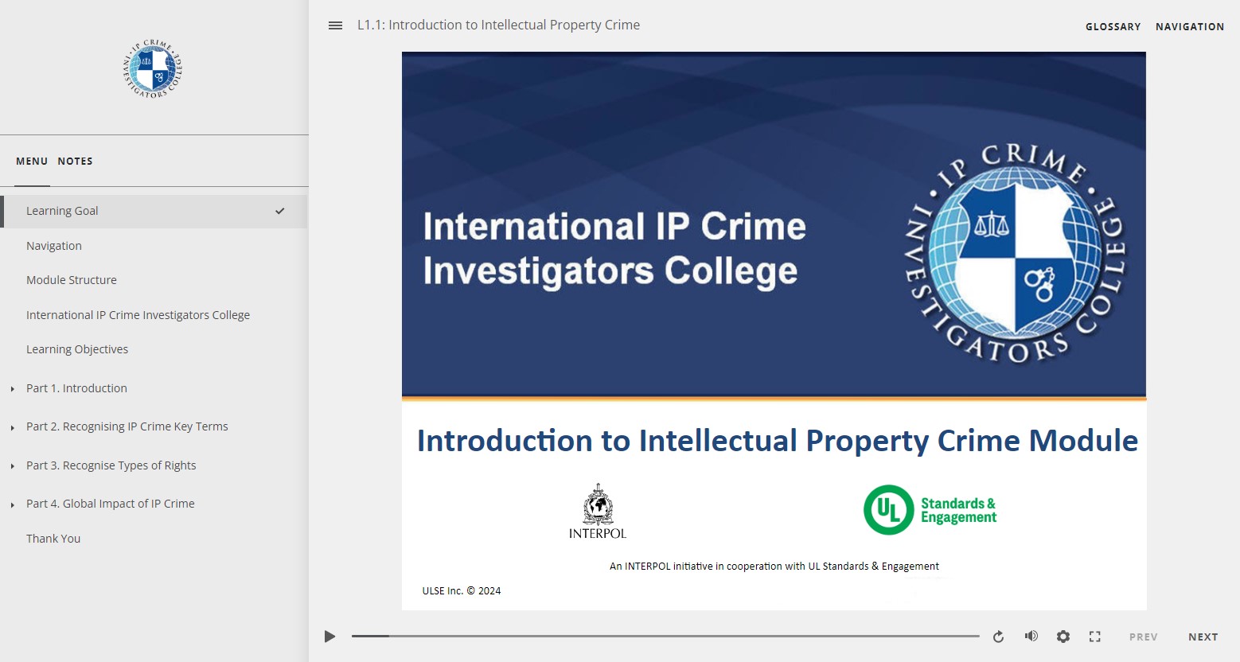Select Part 2. Recognising IP Crime Key Terms label
1240x662 pixels.
[127, 426]
